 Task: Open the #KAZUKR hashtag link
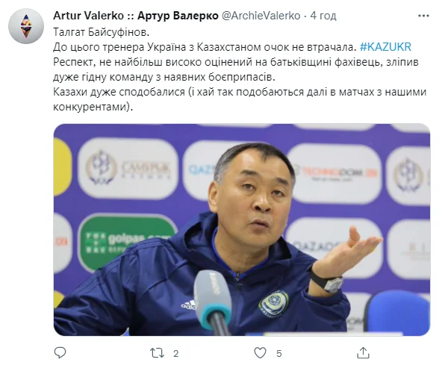click(x=385, y=47)
